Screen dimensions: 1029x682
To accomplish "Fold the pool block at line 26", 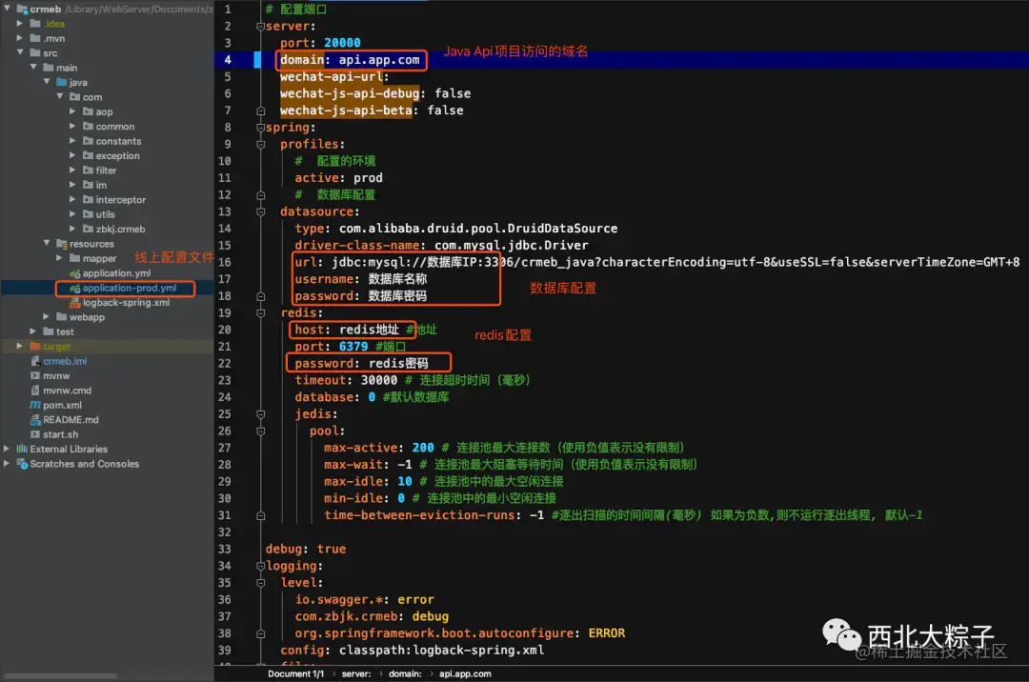I will [260, 431].
